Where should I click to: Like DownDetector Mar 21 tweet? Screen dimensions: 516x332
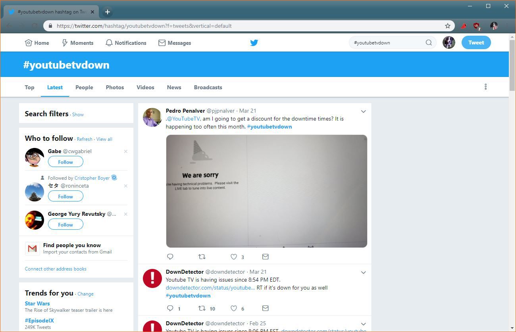point(234,308)
